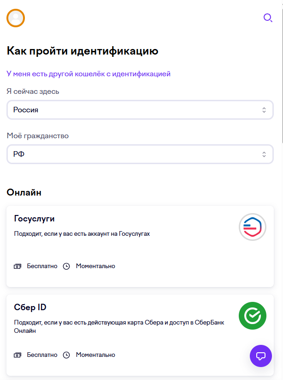Image resolution: width=283 pixels, height=380 pixels.
Task: Open the chat support bubble
Action: [x=261, y=356]
